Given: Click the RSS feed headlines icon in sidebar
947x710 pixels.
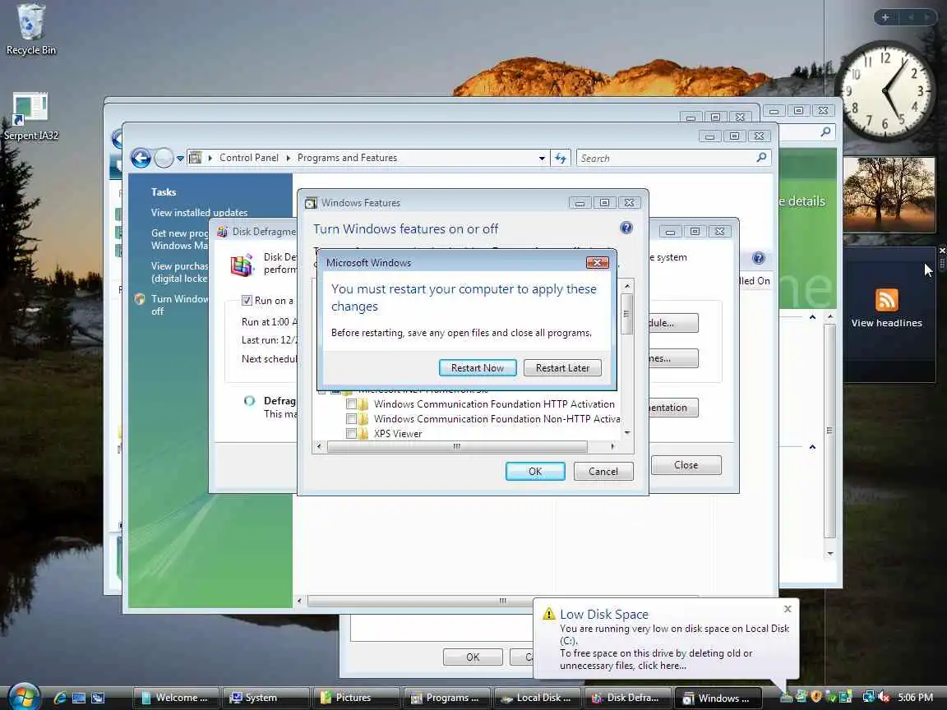Looking at the screenshot, I should coord(887,300).
